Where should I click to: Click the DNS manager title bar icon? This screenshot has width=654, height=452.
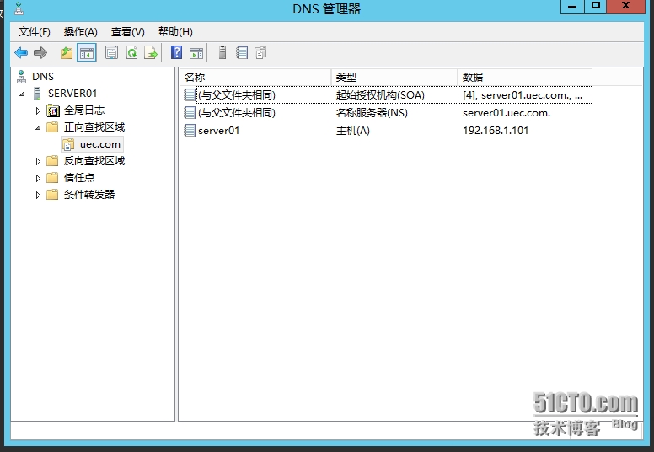click(19, 8)
